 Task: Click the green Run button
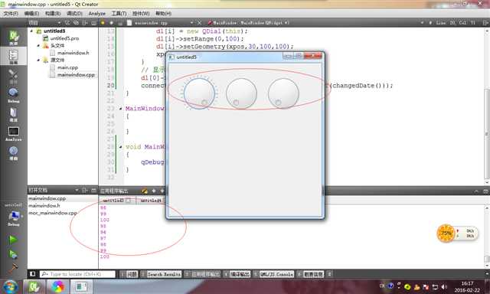point(13,240)
